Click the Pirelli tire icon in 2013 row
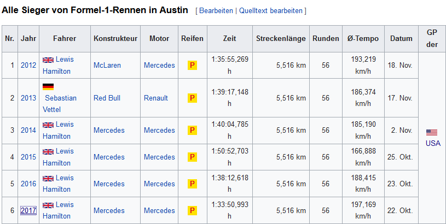Viewport: 446px width, 224px height. pos(192,98)
